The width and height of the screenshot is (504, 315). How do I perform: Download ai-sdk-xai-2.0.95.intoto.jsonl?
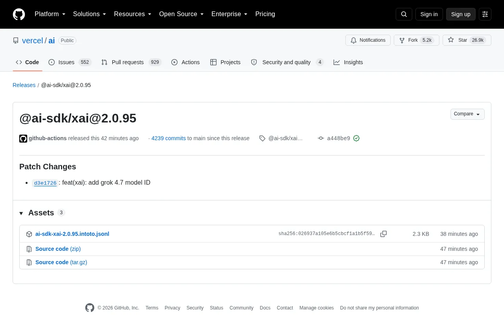click(x=72, y=234)
